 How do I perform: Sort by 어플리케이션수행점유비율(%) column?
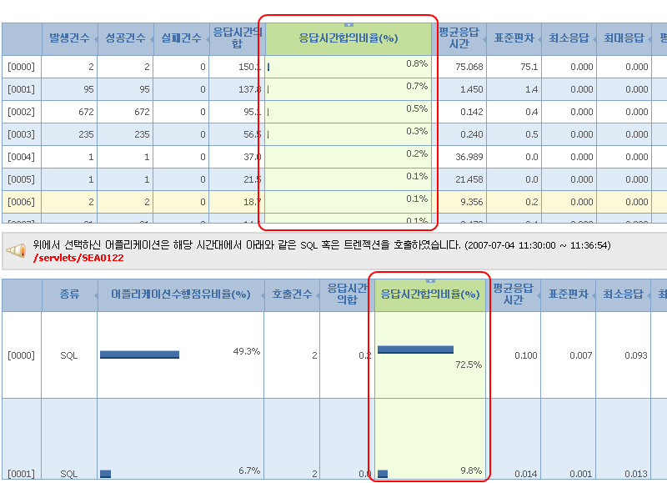click(x=181, y=294)
